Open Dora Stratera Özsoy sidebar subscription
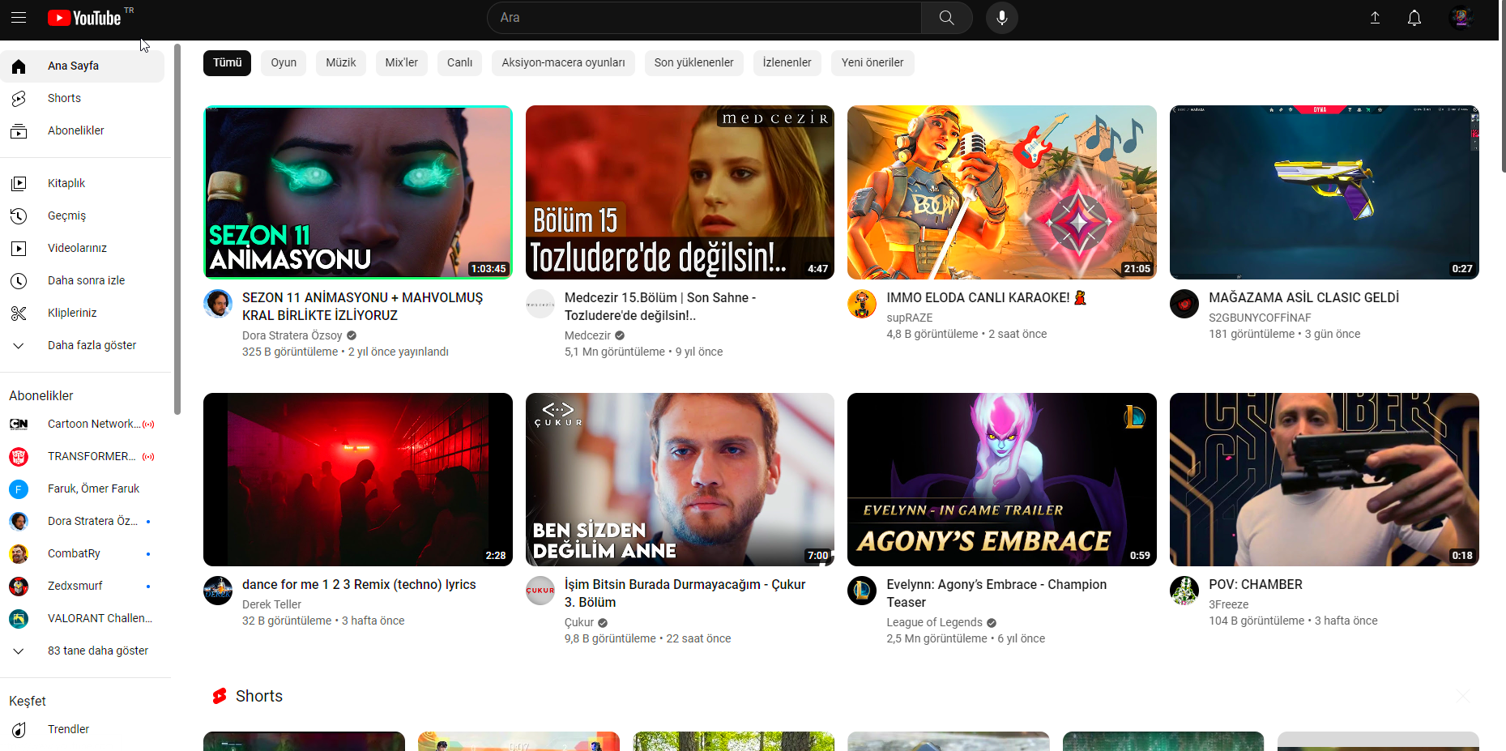 [x=83, y=521]
